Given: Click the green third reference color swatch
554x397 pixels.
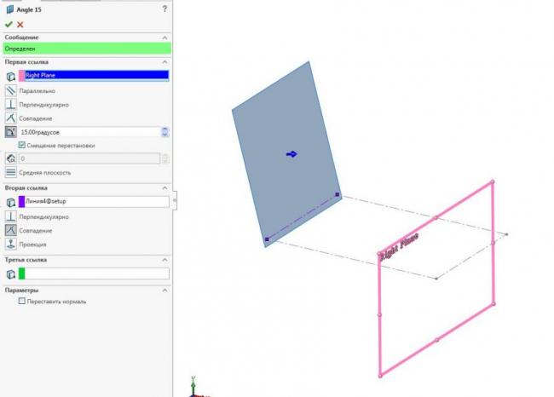Looking at the screenshot, I should point(22,273).
